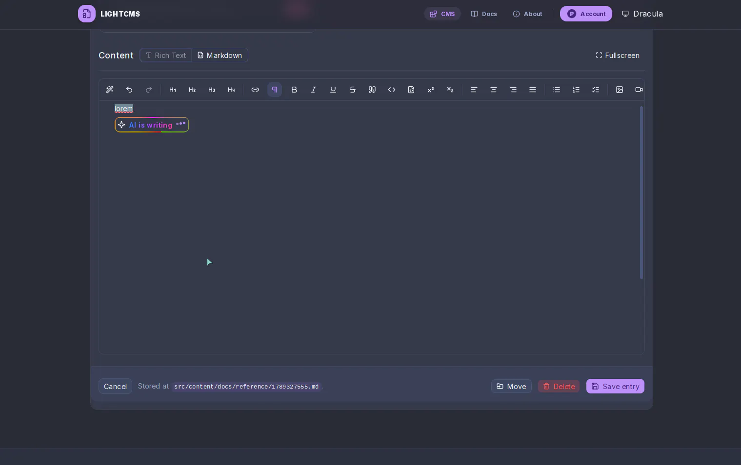Justify the text
The height and width of the screenshot is (465, 741).
pos(533,90)
